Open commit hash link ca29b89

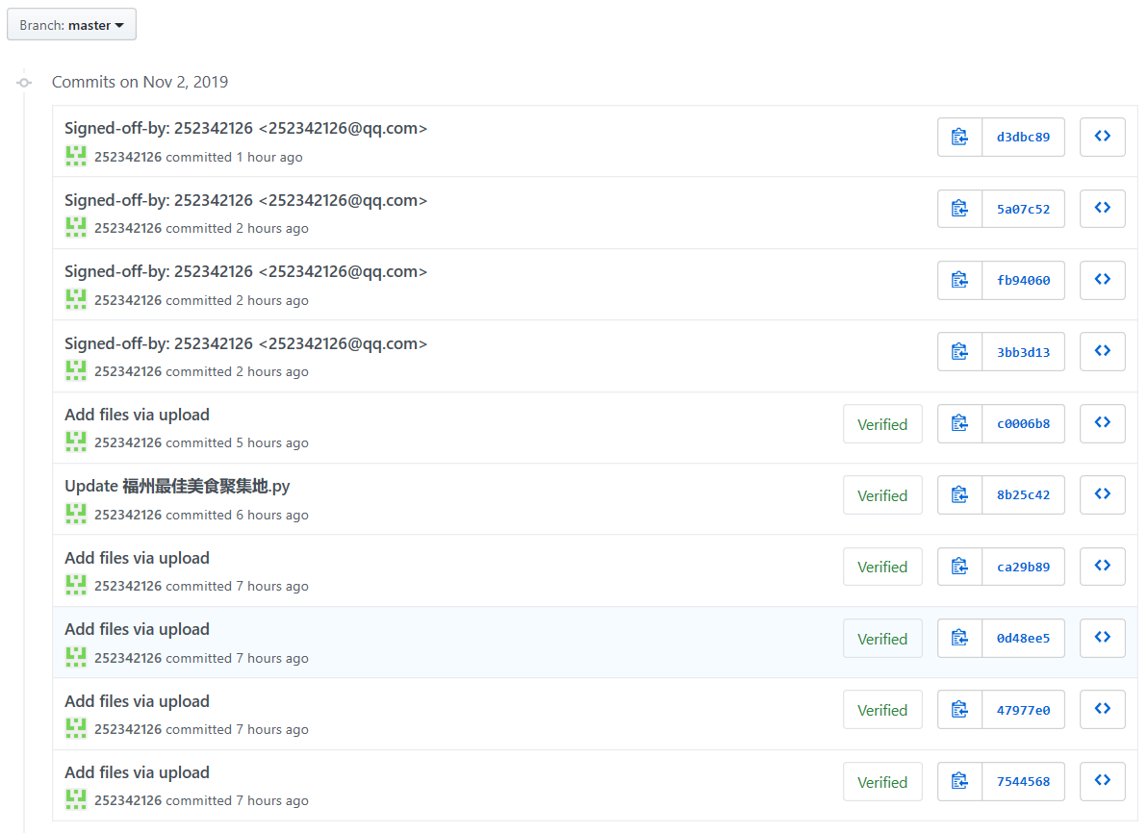click(x=1023, y=567)
